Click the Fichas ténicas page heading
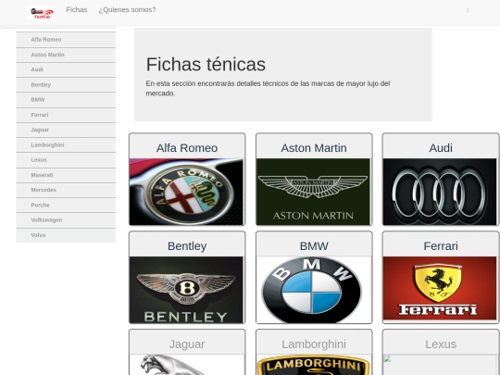 tap(206, 64)
